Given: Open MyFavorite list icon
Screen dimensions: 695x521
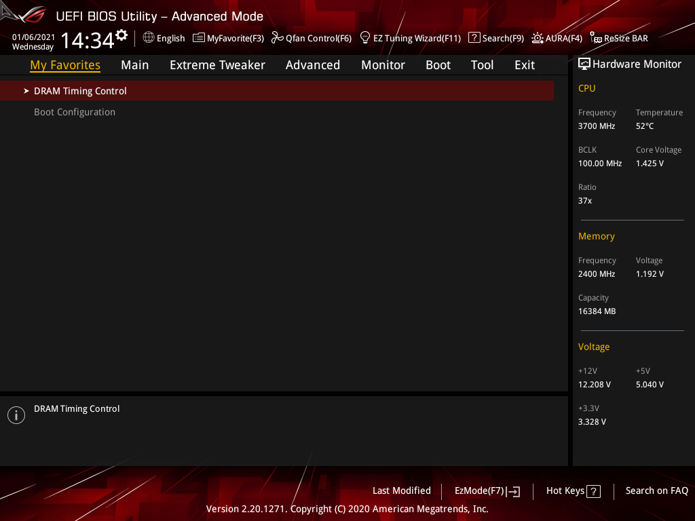Looking at the screenshot, I should (199, 38).
